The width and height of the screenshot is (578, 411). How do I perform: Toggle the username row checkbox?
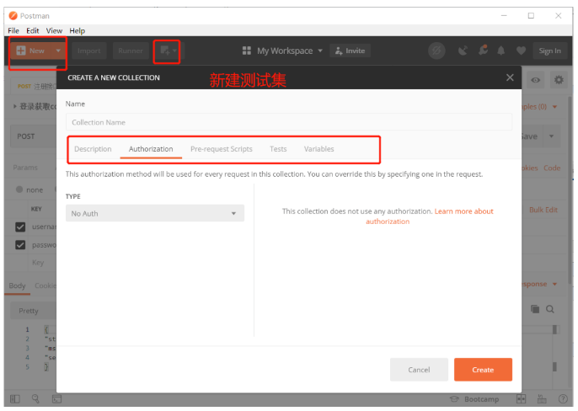pyautogui.click(x=20, y=227)
